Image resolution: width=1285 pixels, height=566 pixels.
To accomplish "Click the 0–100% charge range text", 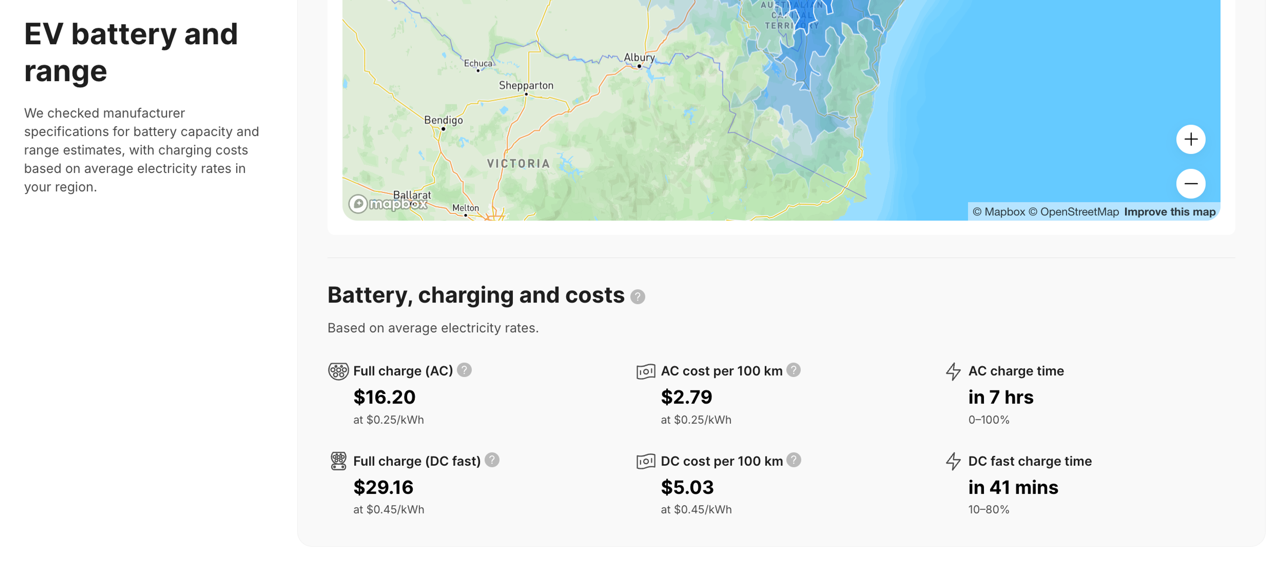I will point(988,420).
